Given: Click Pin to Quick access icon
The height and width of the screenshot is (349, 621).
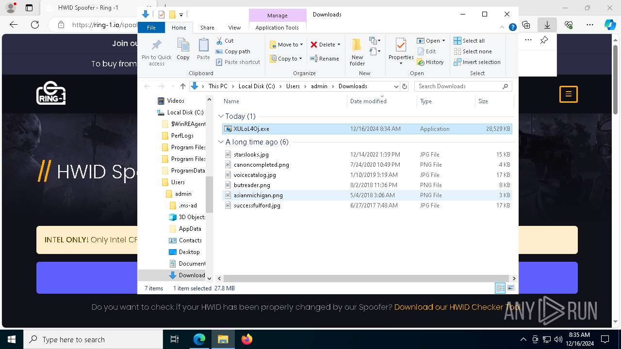Looking at the screenshot, I should pyautogui.click(x=156, y=52).
